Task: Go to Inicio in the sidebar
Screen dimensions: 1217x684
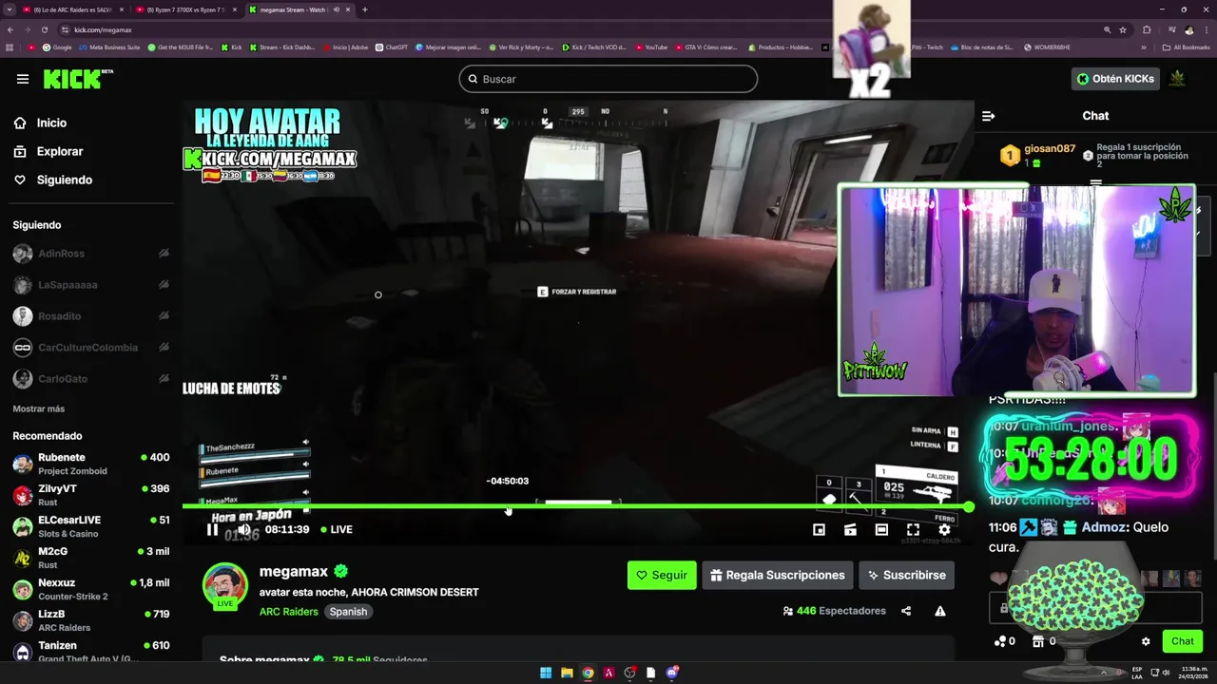Action: (51, 123)
